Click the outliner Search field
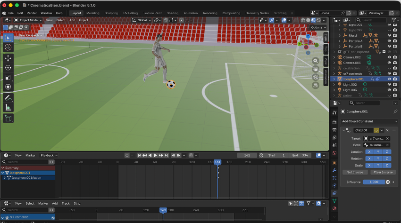Image resolution: width=401 pixels, height=223 pixels. tap(371, 20)
